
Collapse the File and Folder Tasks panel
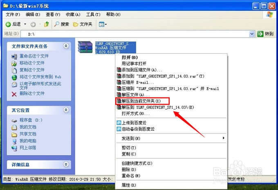tap(66, 46)
